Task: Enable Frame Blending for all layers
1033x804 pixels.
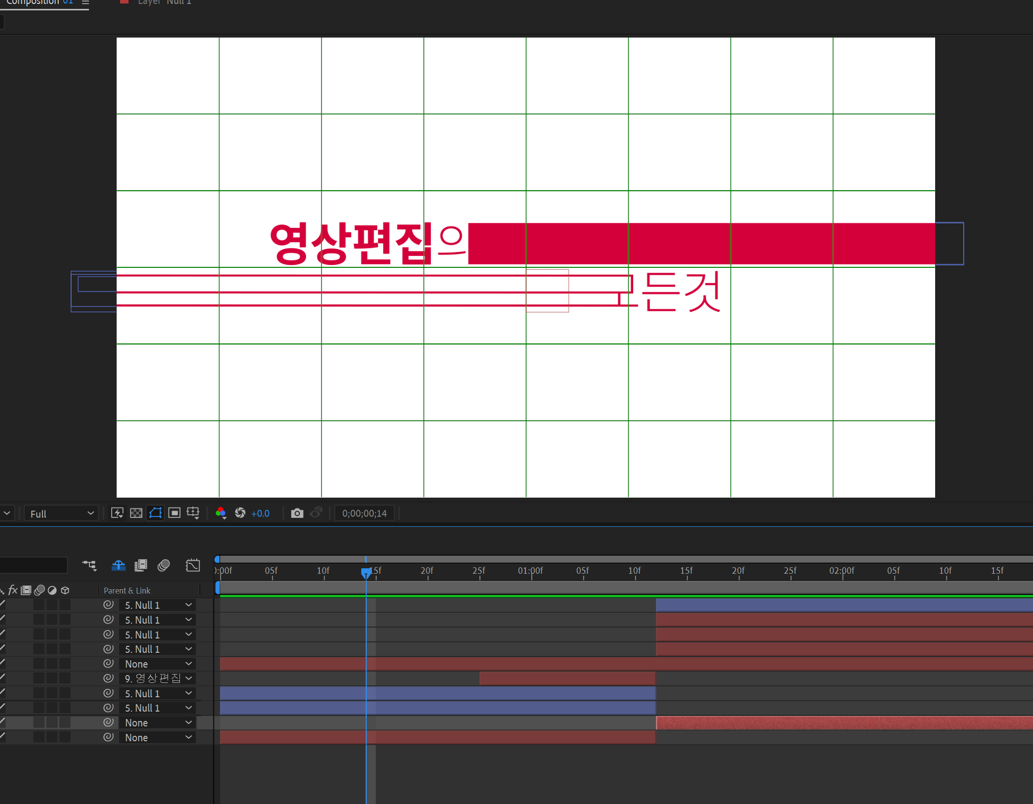Action: pos(141,565)
